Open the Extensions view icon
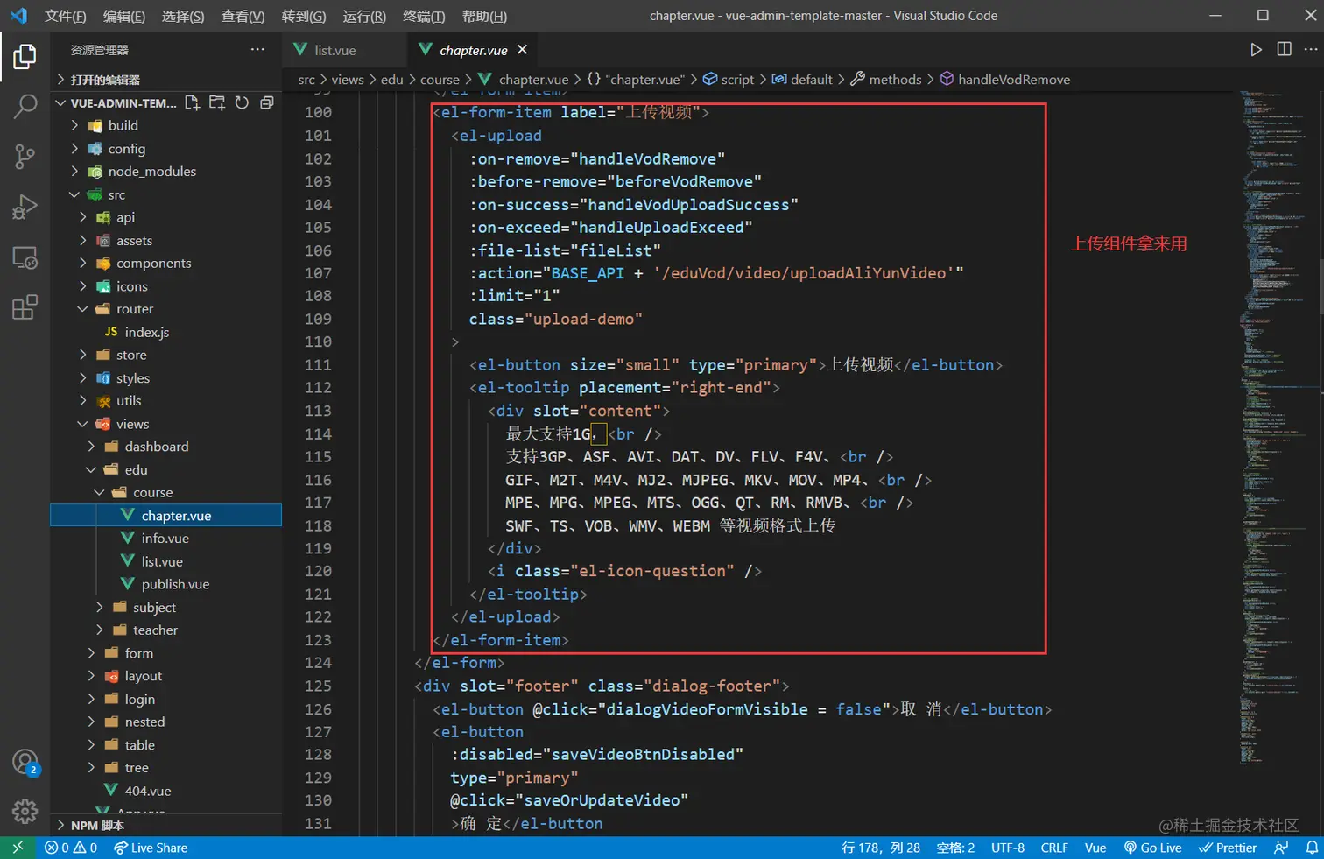This screenshot has width=1324, height=859. 25,307
